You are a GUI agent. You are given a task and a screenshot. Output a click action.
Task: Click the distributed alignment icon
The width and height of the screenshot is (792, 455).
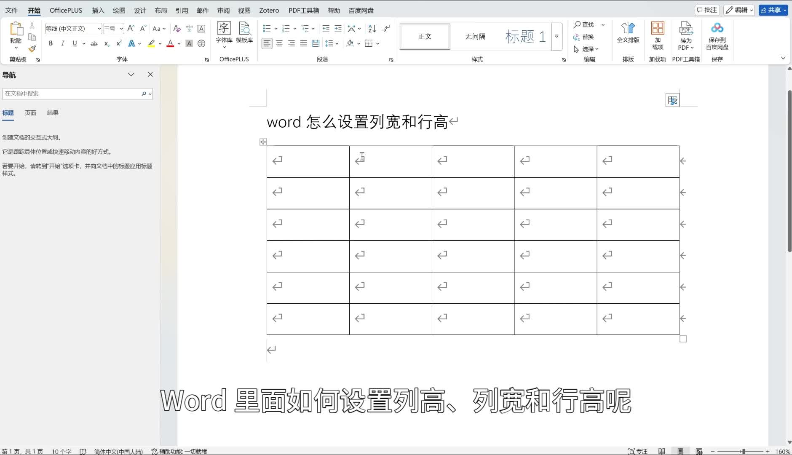point(316,43)
